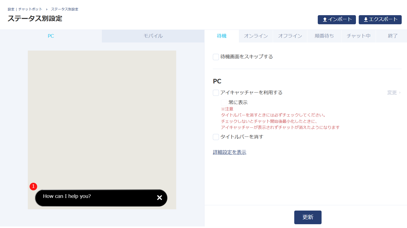
Task: Click the ステータス別設定 page title
Action: point(35,18)
